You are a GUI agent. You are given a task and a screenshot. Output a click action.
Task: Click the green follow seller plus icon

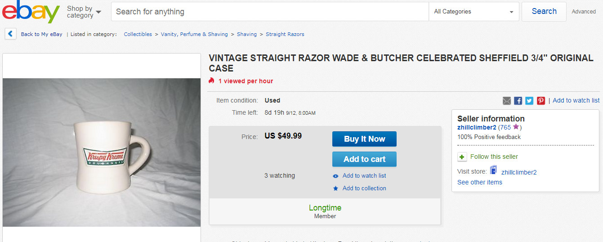pyautogui.click(x=462, y=157)
